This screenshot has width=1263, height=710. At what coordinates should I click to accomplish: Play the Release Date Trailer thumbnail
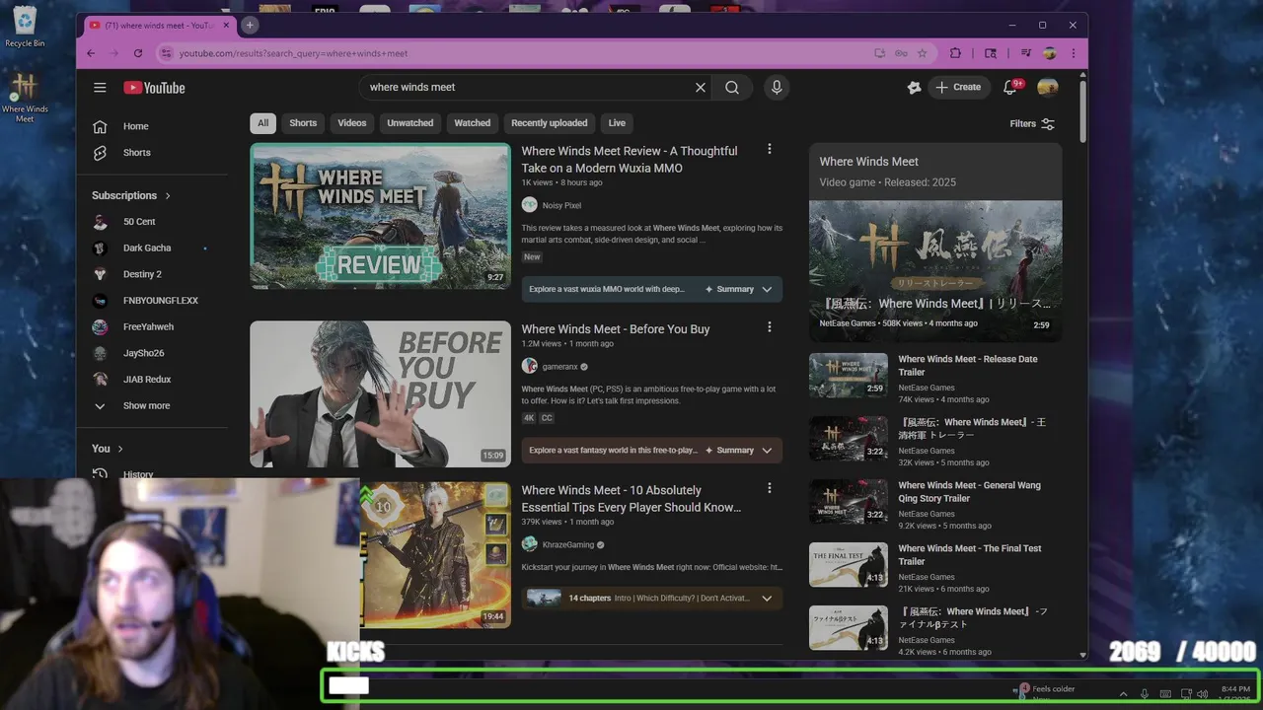click(x=849, y=375)
